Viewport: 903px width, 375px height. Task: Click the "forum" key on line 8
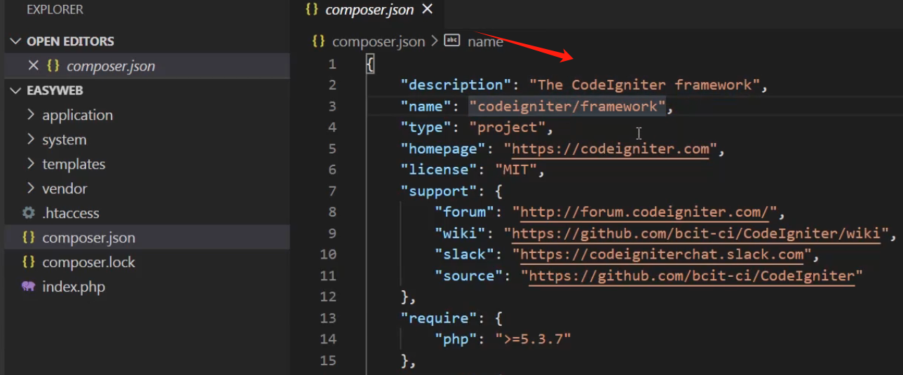tap(464, 212)
